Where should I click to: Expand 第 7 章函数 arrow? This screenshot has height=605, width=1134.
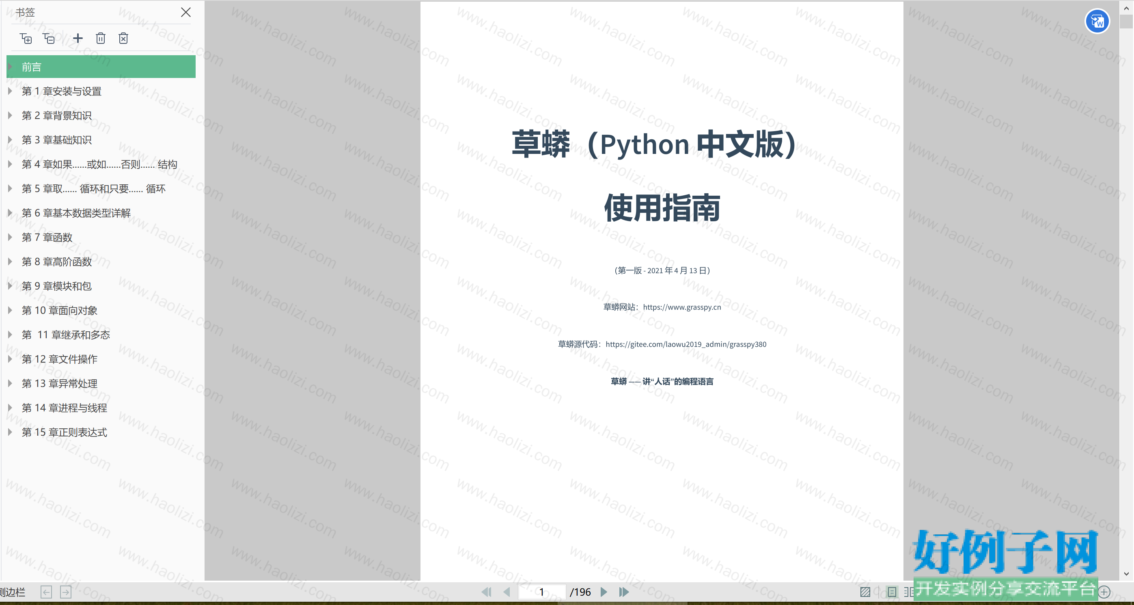10,238
